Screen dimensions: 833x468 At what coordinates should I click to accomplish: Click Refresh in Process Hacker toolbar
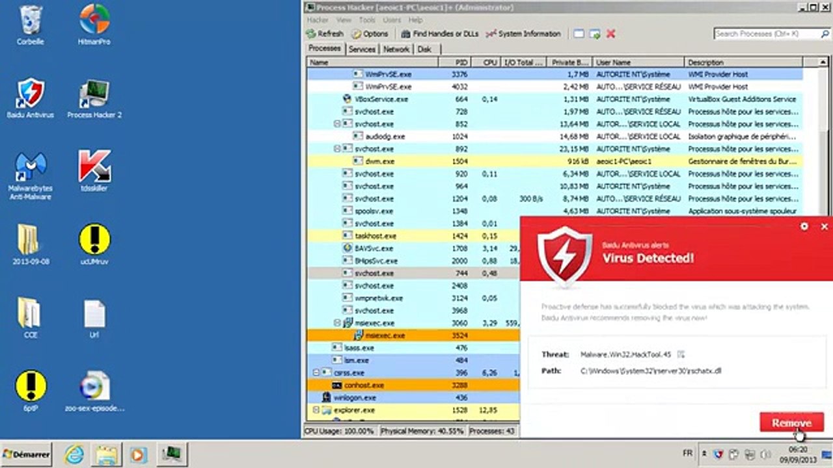325,34
